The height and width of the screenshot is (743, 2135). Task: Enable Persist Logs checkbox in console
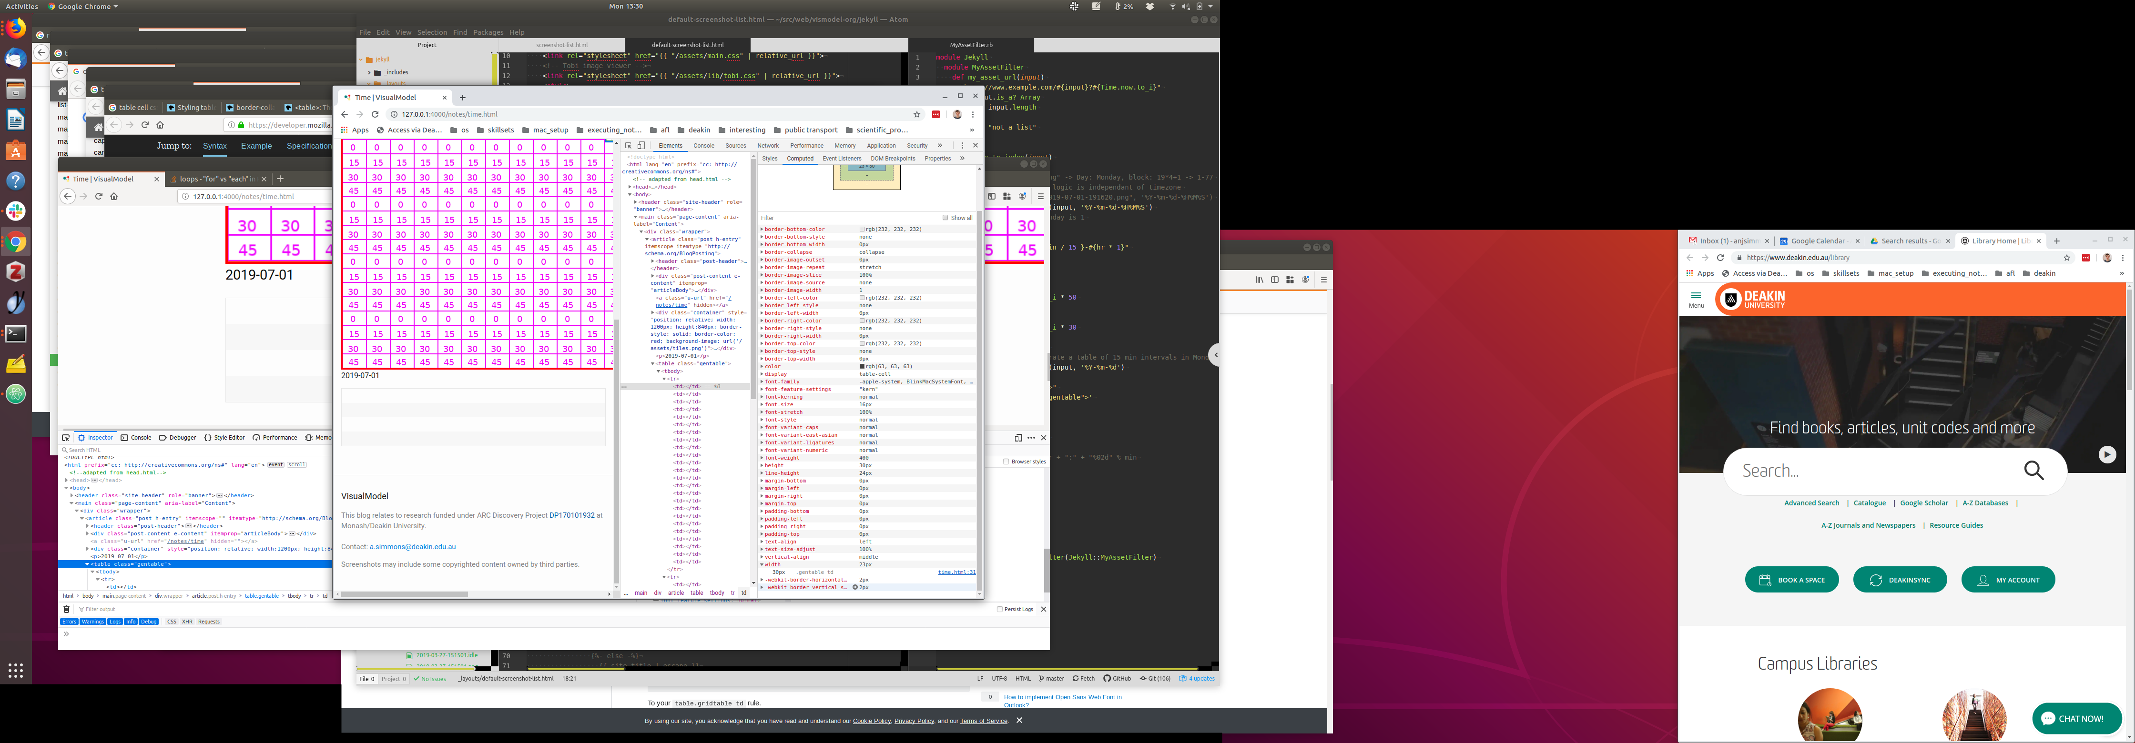[999, 609]
